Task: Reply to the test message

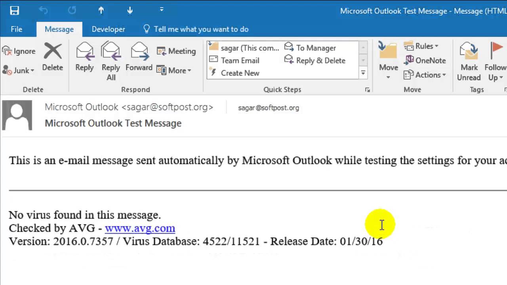Action: (84, 57)
